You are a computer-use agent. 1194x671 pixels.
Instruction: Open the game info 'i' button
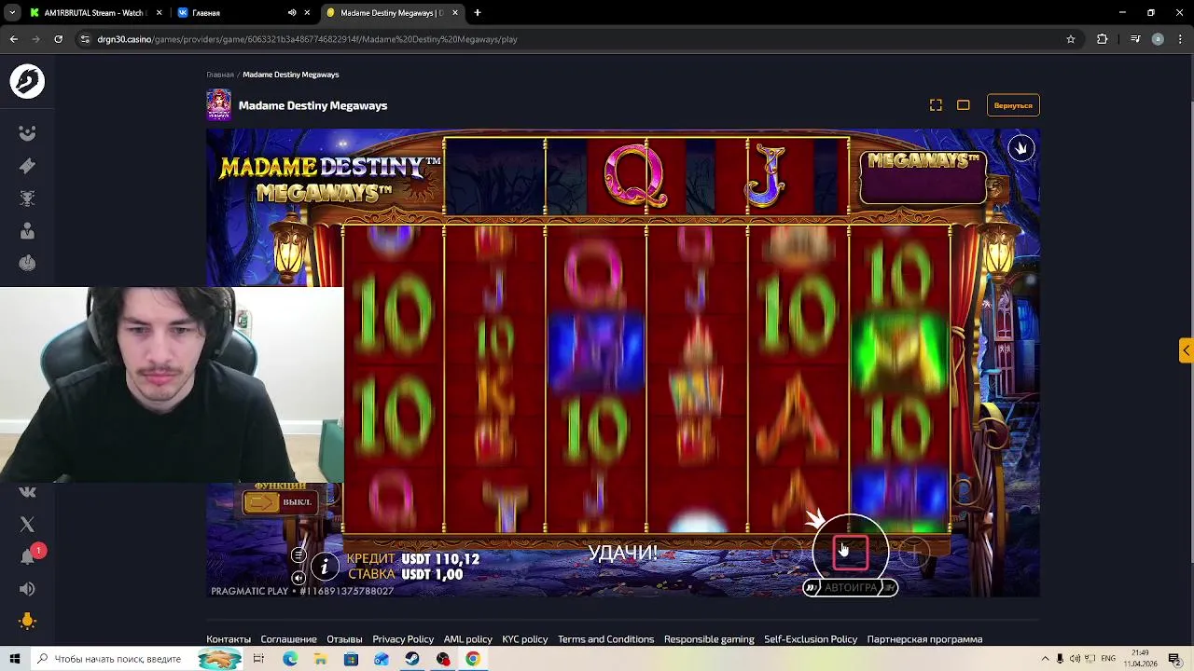click(x=324, y=566)
